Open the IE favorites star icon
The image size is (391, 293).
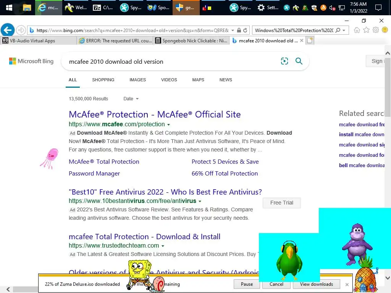[366, 30]
